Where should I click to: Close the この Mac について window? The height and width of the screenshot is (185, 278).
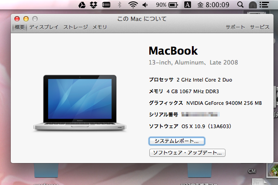pos(17,19)
